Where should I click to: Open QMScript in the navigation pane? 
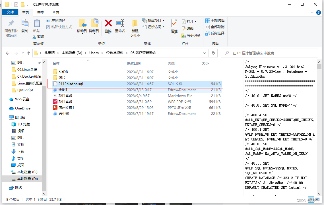pyautogui.click(x=22, y=90)
